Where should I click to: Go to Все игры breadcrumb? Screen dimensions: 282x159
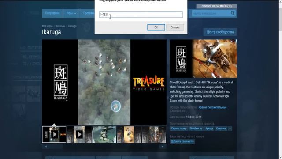pos(47,26)
